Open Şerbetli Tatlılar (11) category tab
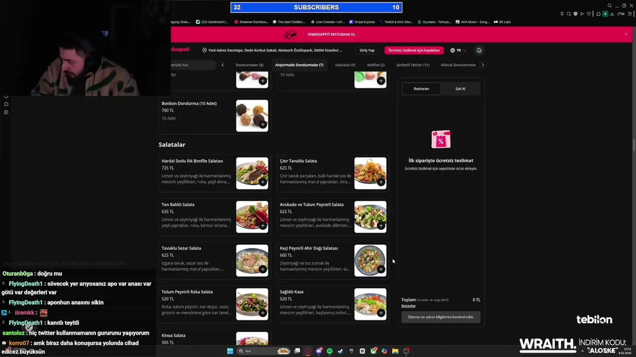 (412, 65)
